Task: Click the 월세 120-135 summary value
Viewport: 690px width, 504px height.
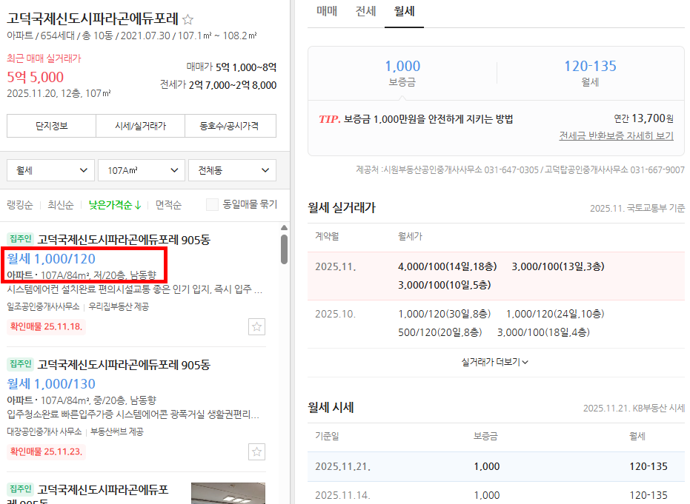Action: coord(590,67)
